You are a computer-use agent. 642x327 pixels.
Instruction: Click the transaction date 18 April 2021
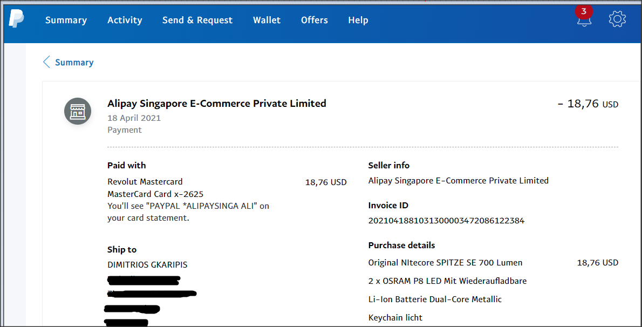134,118
